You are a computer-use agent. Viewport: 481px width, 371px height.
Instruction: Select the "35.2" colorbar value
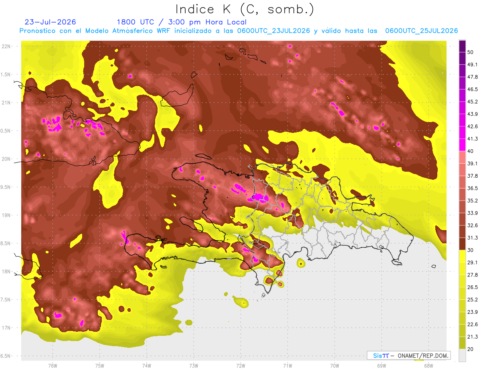click(473, 201)
